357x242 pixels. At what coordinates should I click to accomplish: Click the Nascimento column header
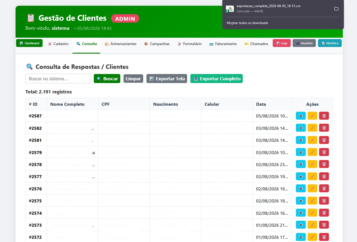coord(175,104)
